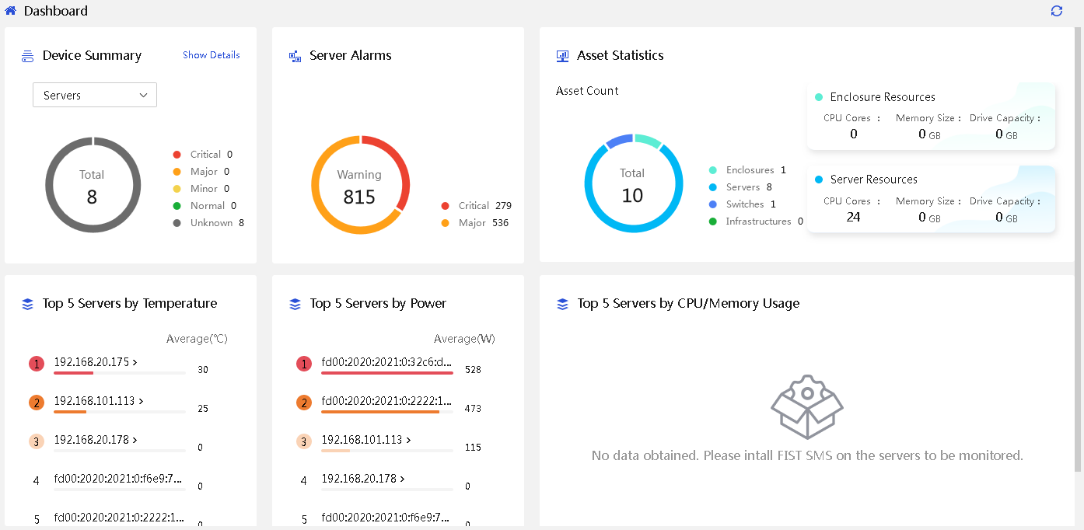Toggle Critical legend dot in Device Summary

pos(177,155)
